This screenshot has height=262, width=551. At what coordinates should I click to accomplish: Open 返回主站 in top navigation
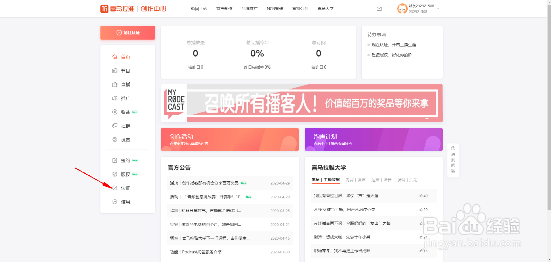pos(199,9)
